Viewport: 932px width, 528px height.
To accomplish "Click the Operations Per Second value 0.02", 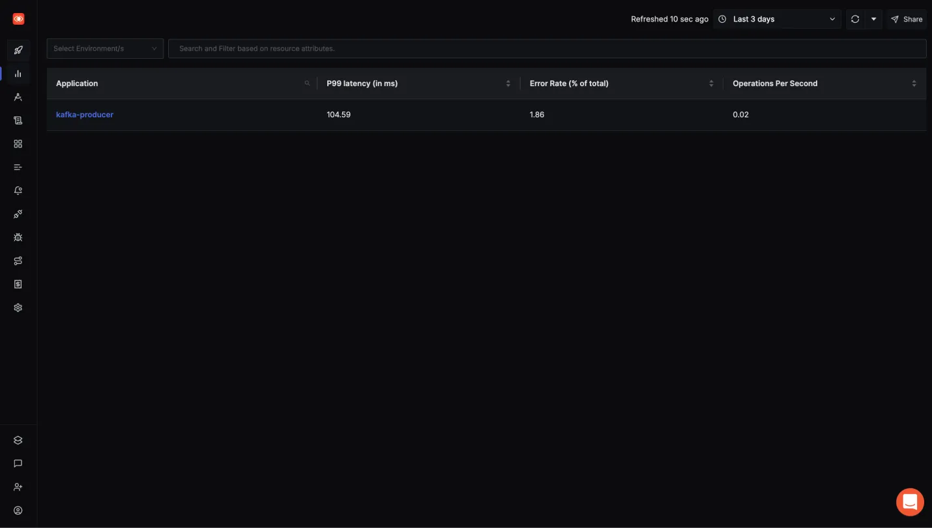I will click(740, 115).
